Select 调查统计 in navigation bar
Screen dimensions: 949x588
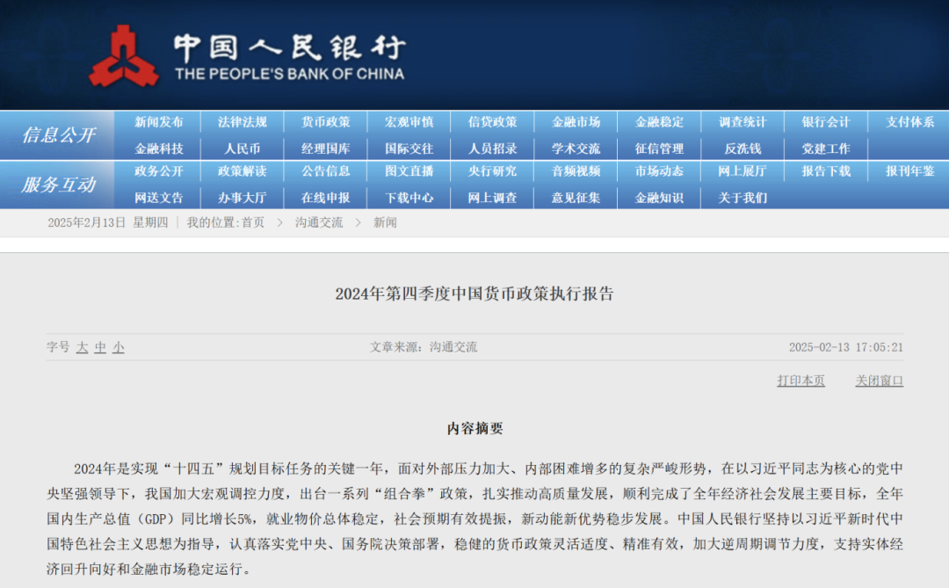[x=743, y=122]
